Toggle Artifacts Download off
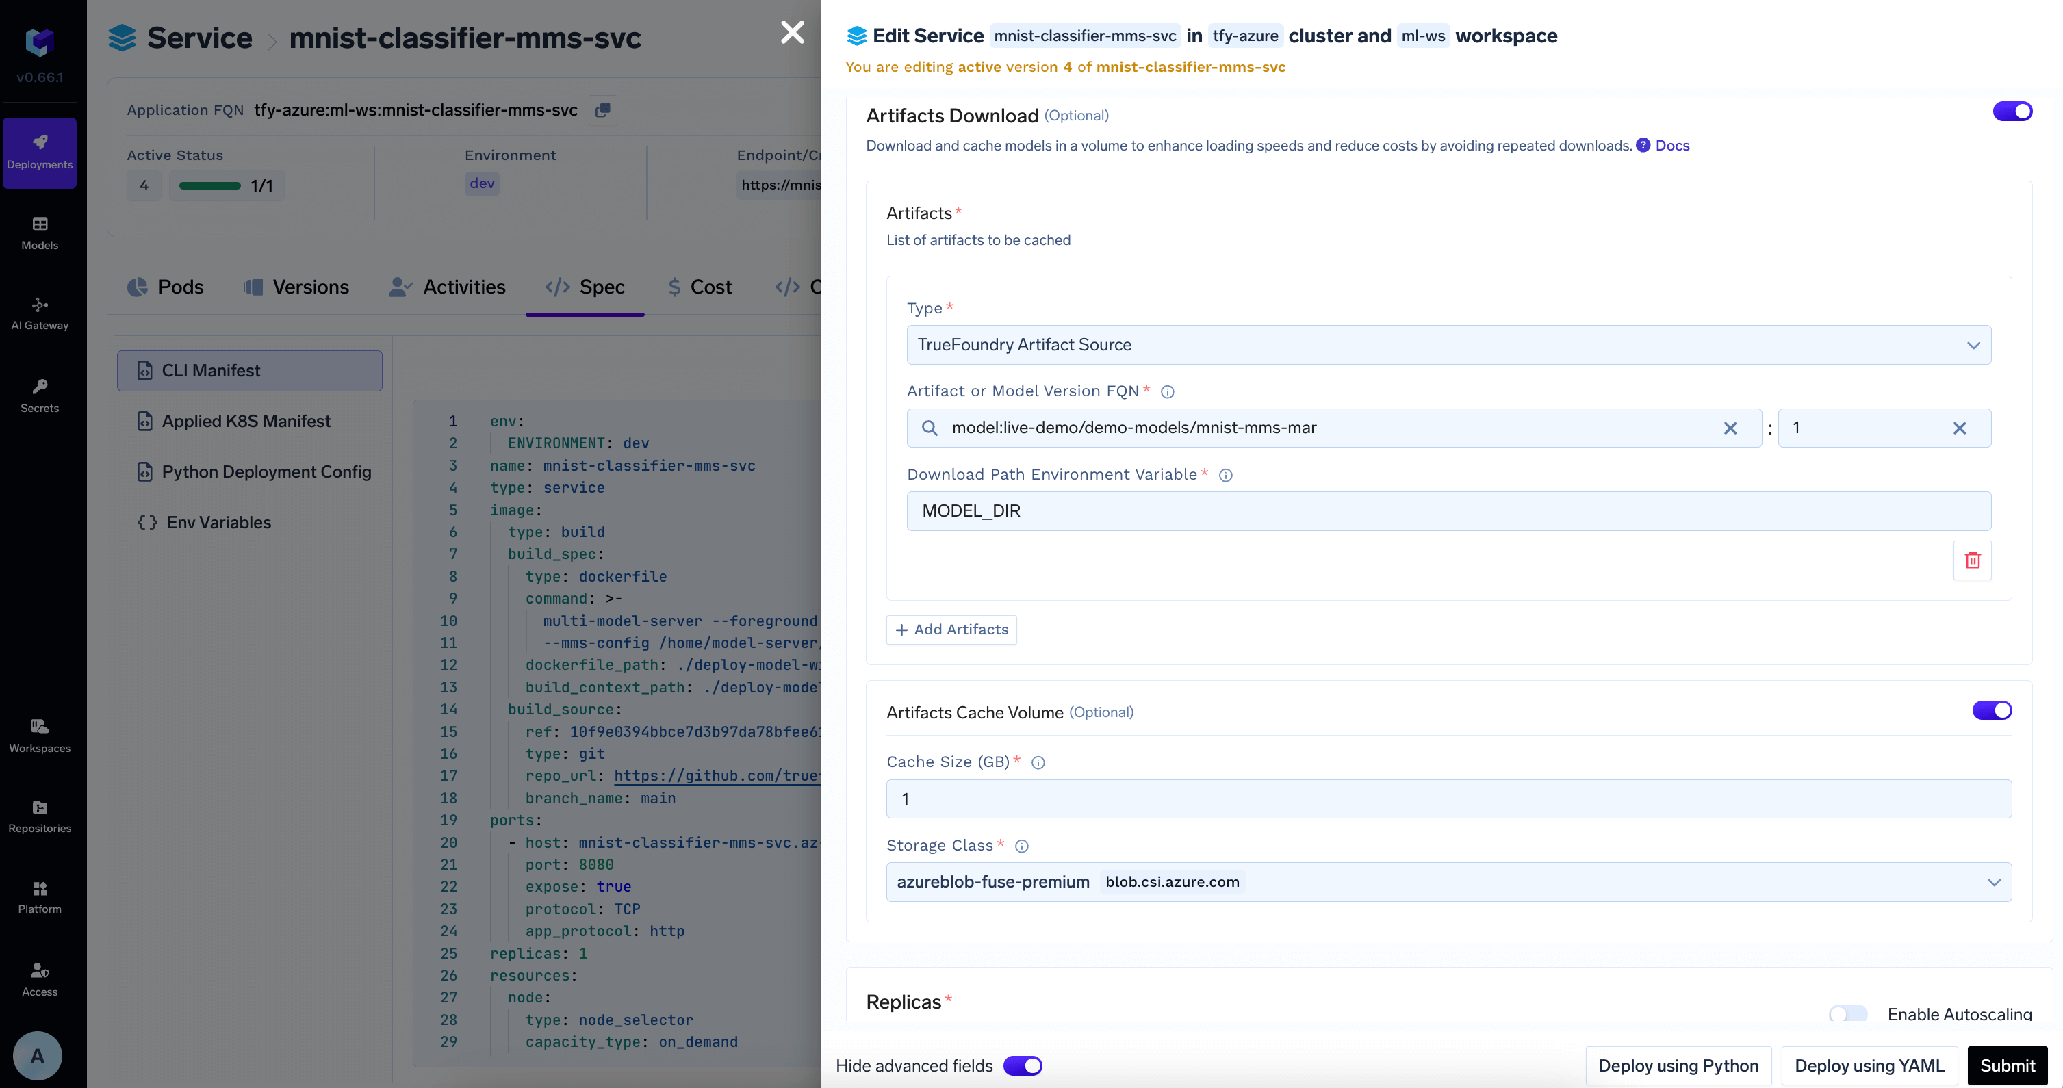Viewport: 2063px width, 1088px height. point(2012,112)
